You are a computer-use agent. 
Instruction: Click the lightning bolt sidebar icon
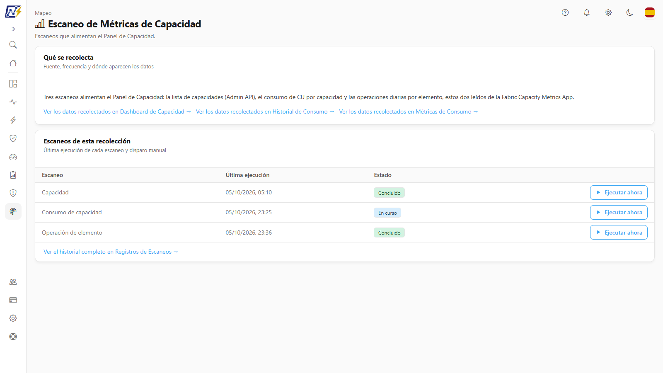(x=13, y=120)
